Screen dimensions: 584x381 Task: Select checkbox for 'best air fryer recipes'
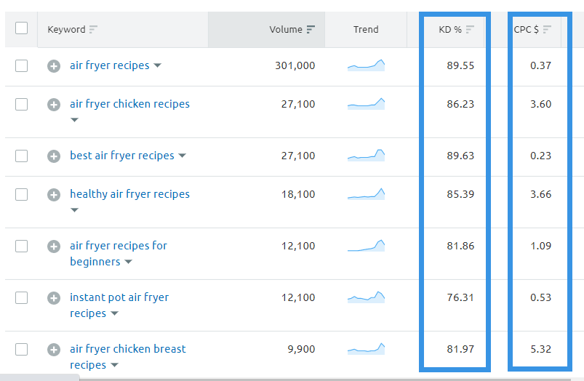(21, 156)
